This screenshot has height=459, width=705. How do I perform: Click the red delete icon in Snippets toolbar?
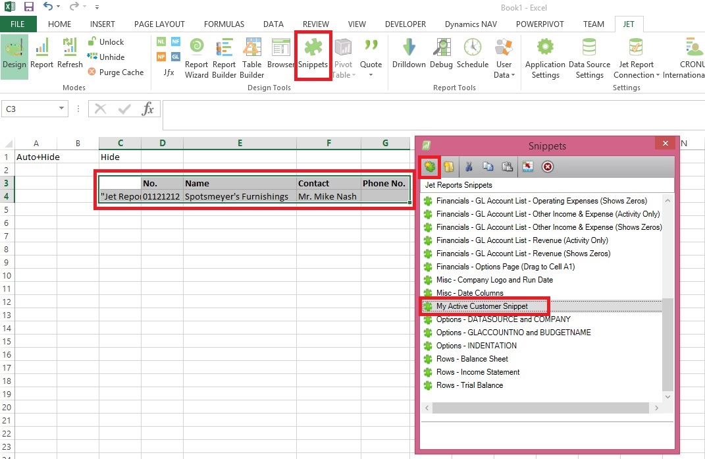pos(547,167)
